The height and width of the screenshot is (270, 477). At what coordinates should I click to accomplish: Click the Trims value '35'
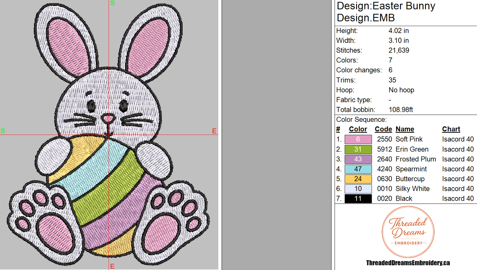click(x=392, y=80)
